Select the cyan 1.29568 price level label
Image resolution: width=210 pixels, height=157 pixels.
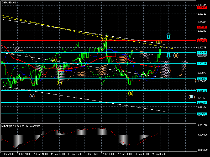click(202, 91)
